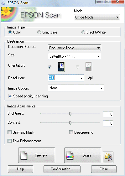
Task: Click the EPSON Scan title bar scanner icon
Action: pyautogui.click(x=3, y=3)
